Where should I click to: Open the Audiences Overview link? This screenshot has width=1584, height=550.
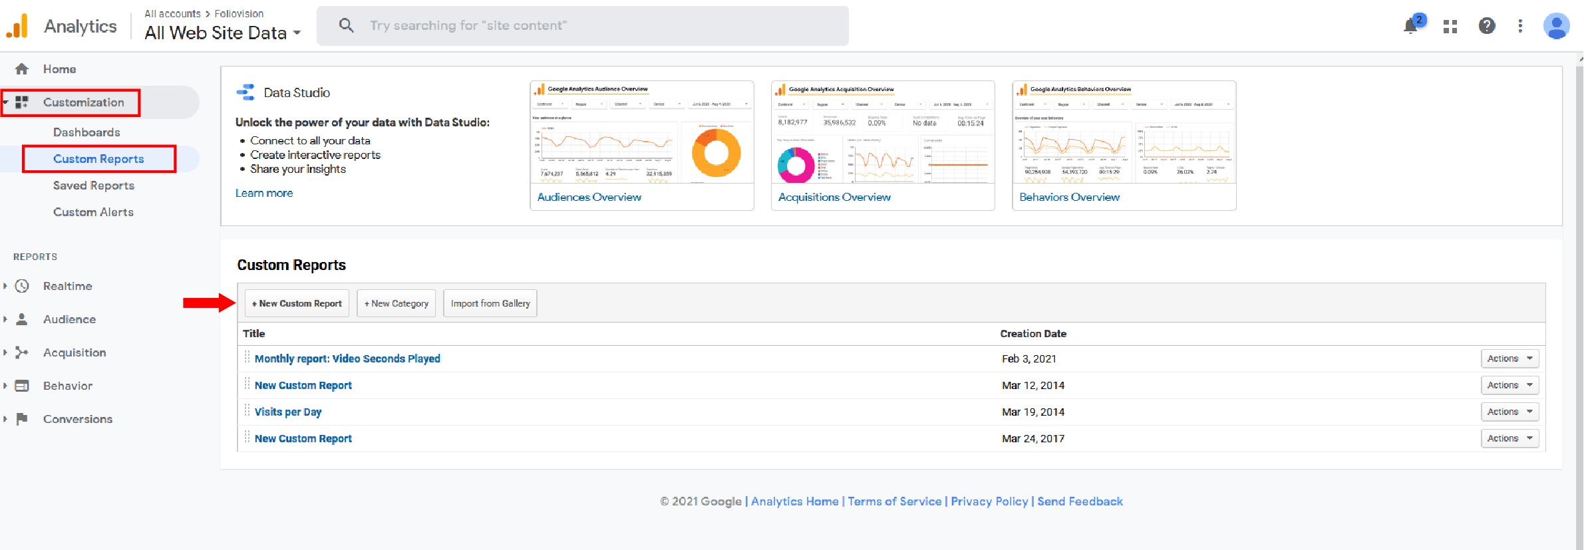coord(589,197)
